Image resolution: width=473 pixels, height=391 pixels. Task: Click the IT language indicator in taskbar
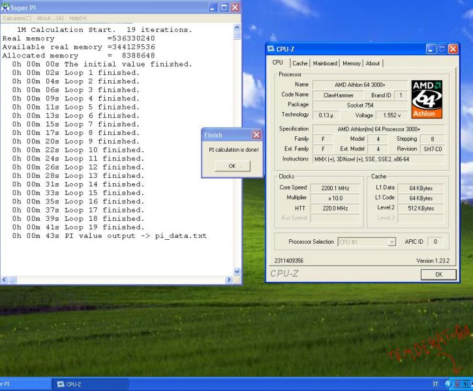pyautogui.click(x=435, y=384)
